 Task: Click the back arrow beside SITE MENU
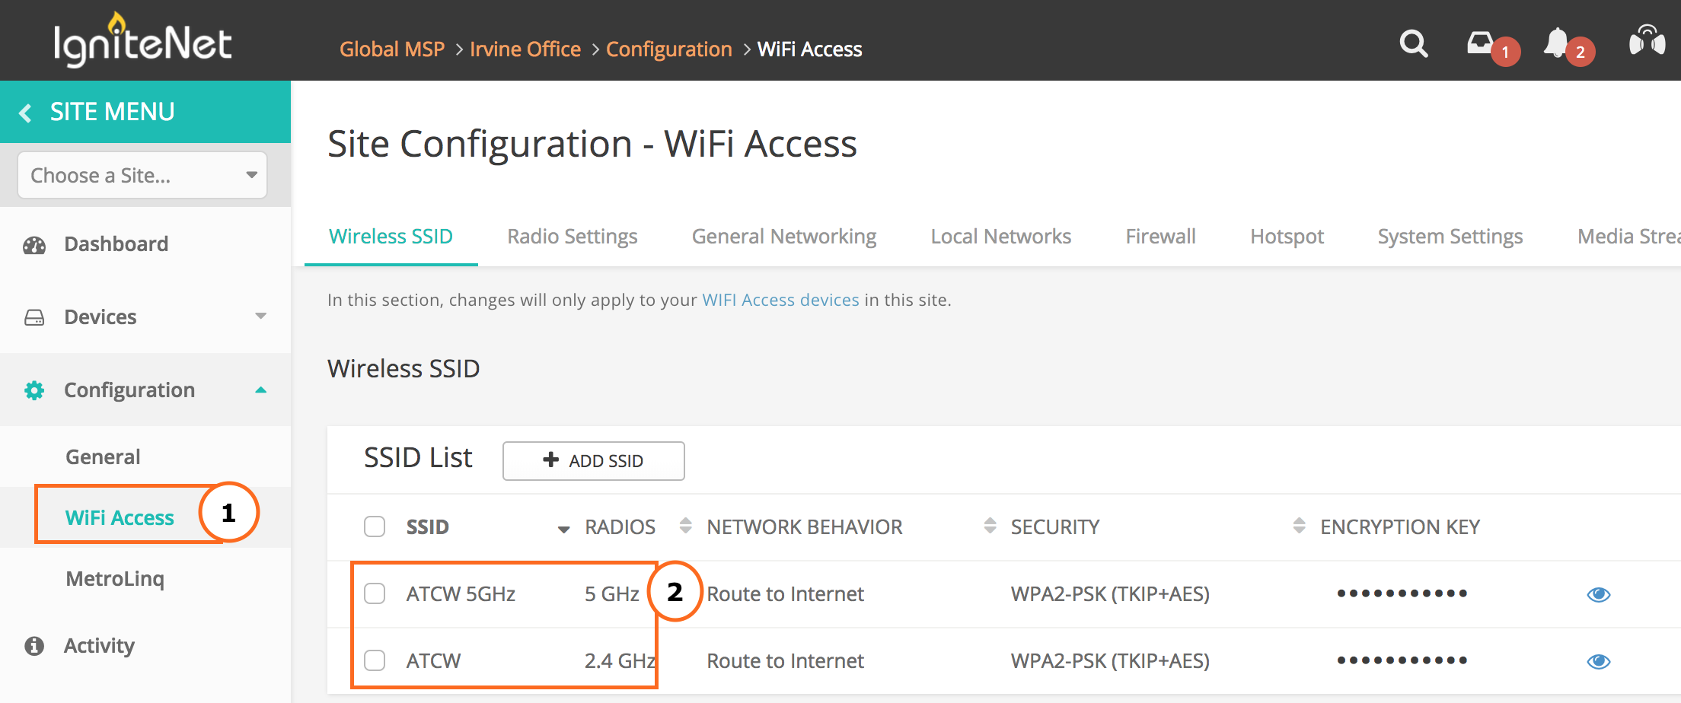click(26, 113)
